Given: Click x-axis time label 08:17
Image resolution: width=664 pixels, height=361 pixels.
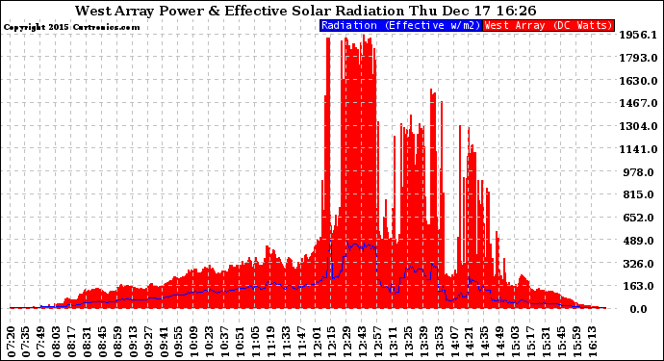Looking at the screenshot, I should (72, 342).
